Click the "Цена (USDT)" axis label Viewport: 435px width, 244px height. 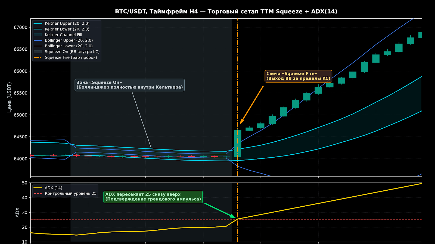pyautogui.click(x=9, y=97)
